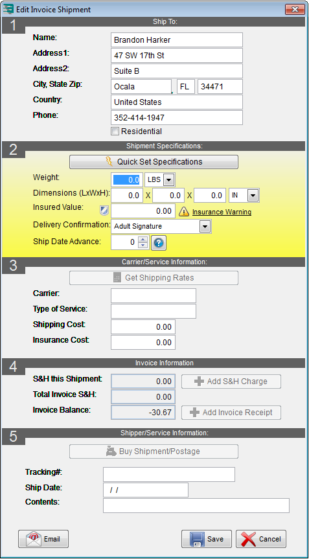Toggle the Residential checkbox
Image resolution: width=309 pixels, height=559 pixels.
point(115,131)
